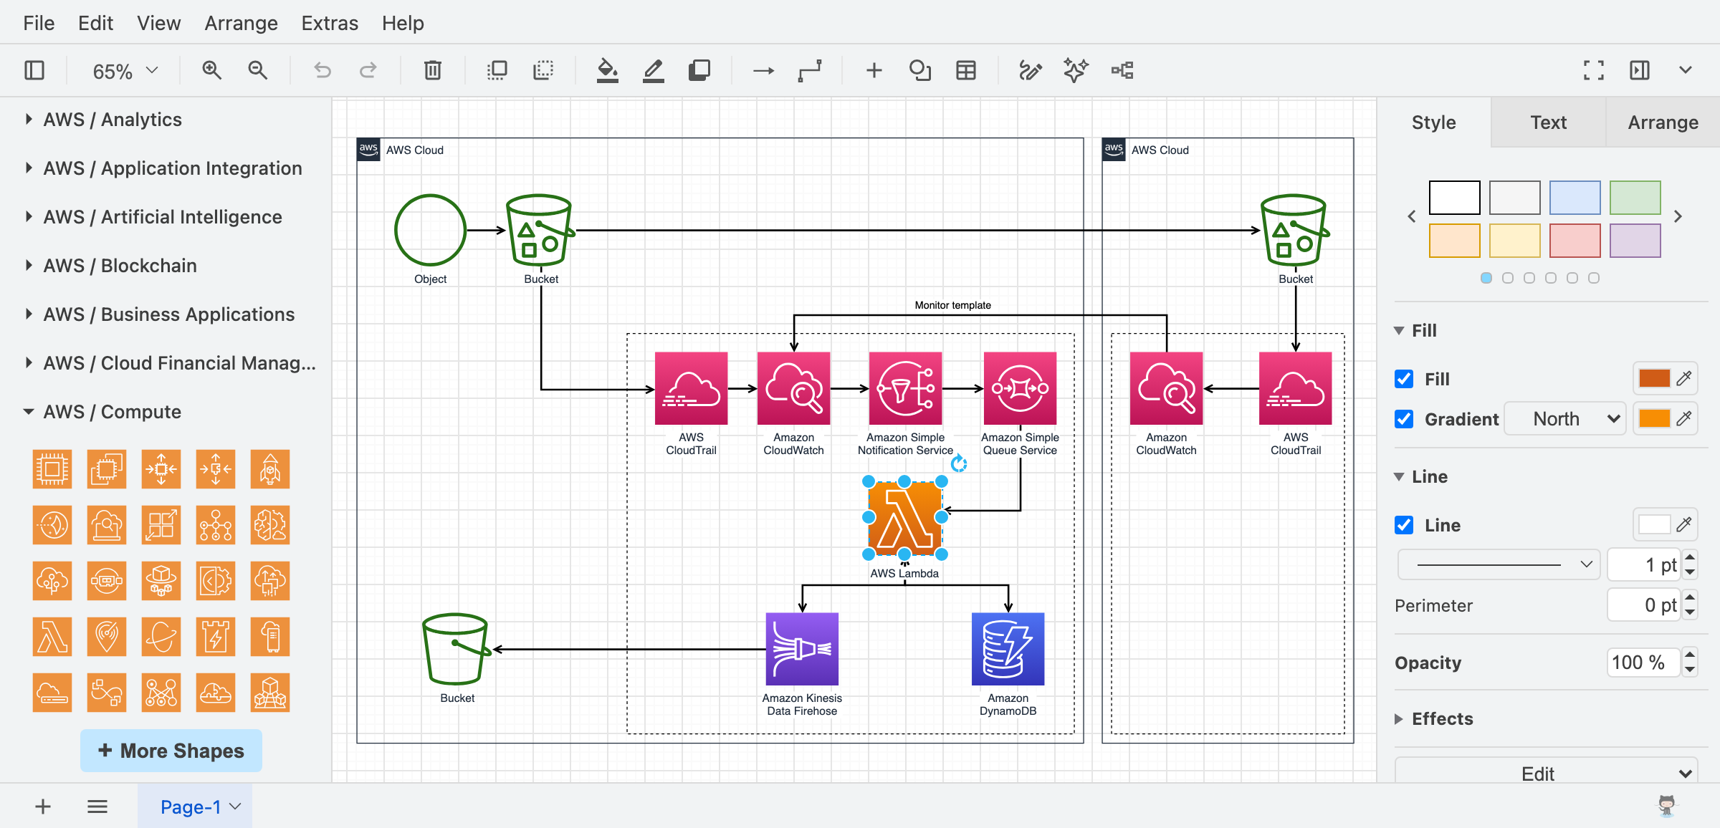The height and width of the screenshot is (828, 1720).
Task: Open the Arrange menu
Action: [241, 23]
